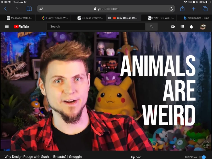Click the Up next label
The height and width of the screenshot is (159, 212).
pyautogui.click(x=136, y=157)
